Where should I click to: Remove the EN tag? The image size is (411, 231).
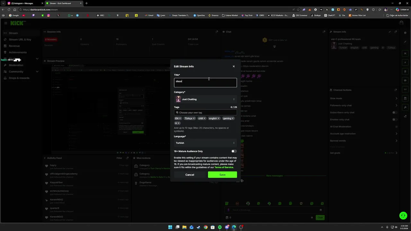180,118
